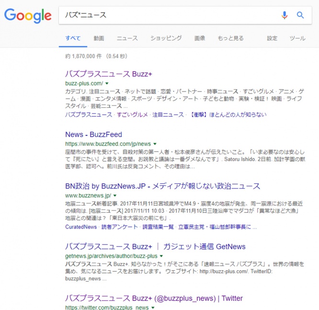Expand arrow next to getnews.jp/archives/author/buzz-plus URL
Viewport: 319px width, 310px height.
tap(161, 256)
